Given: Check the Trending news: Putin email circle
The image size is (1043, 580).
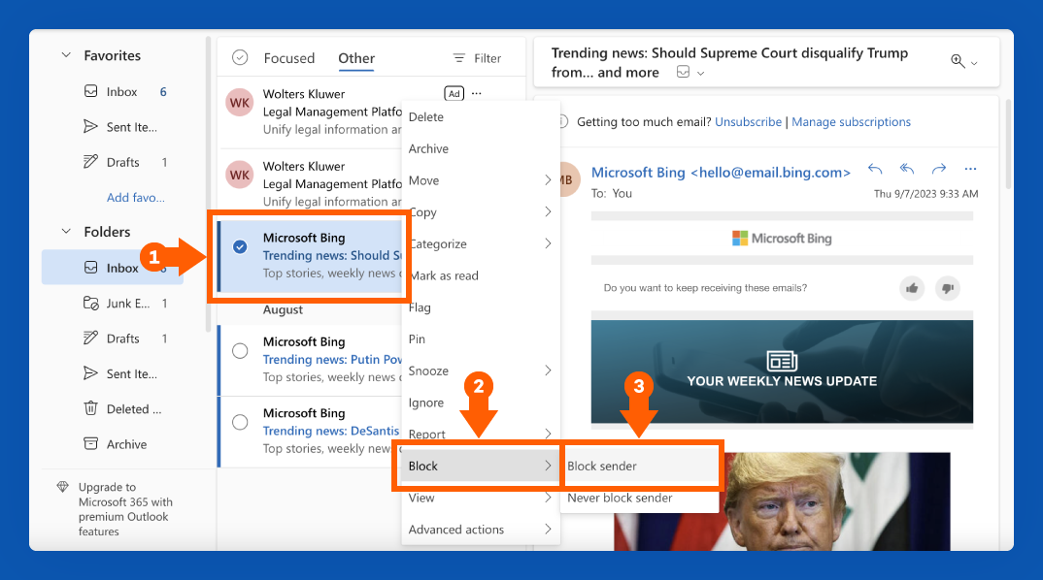Looking at the screenshot, I should coord(240,351).
